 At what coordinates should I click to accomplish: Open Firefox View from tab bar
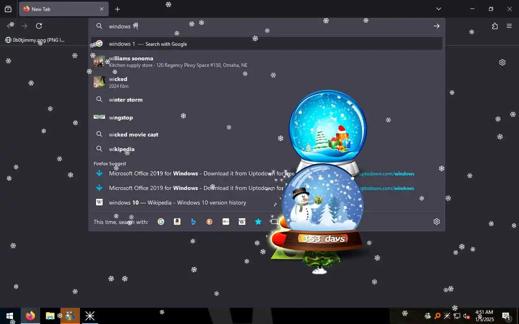point(8,9)
